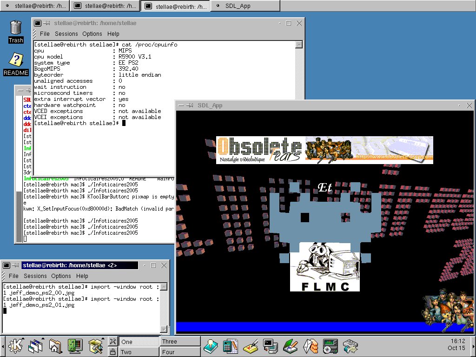Open Sessions menu in the cpuinfo terminal
This screenshot has width=476, height=357.
[x=66, y=33]
